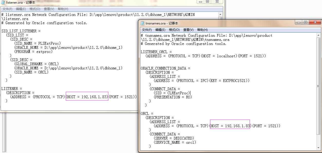Open 文件(F) menu in tnsnames.ora Notepad
The image size is (322, 153).
point(147,30)
